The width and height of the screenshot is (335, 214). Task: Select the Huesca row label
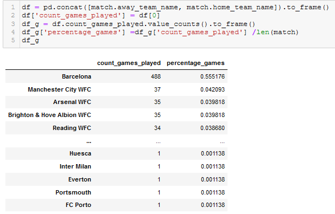point(80,153)
